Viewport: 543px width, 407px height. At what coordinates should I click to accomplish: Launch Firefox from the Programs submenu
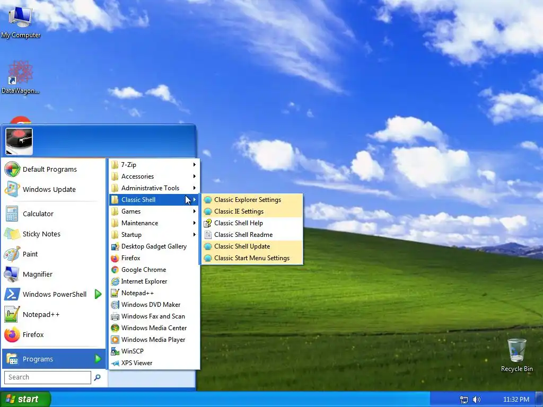[154, 258]
